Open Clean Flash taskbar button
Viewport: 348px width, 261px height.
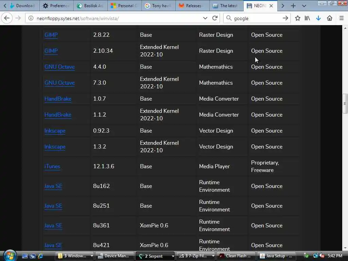(x=236, y=256)
